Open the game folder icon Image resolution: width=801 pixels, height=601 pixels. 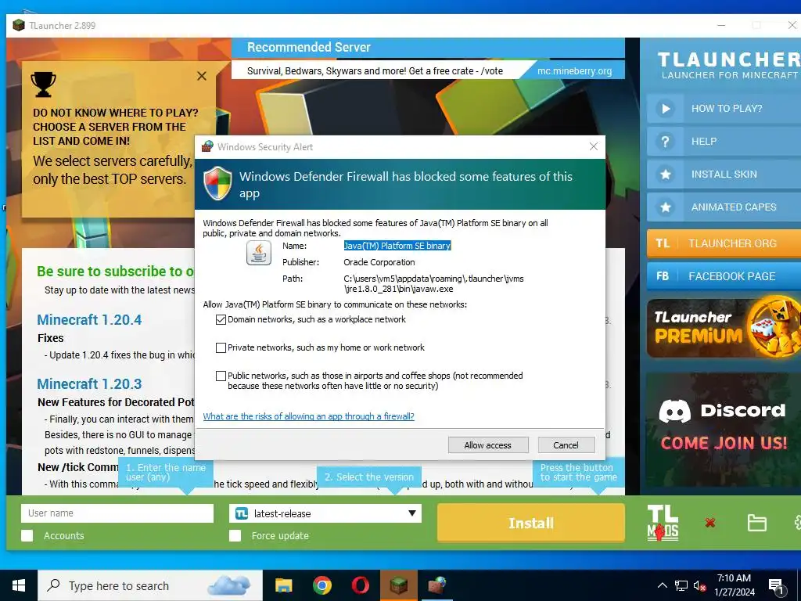pyautogui.click(x=756, y=523)
